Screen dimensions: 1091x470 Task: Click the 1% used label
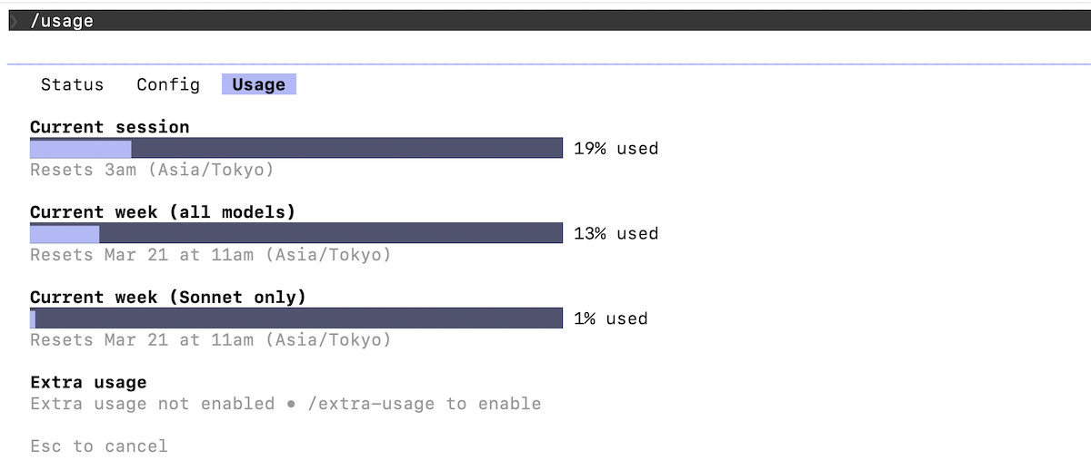click(610, 318)
